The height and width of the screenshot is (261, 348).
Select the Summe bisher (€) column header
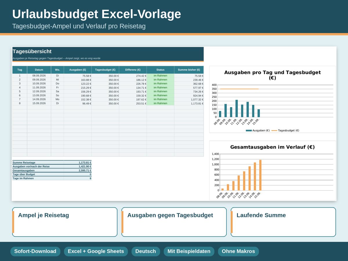click(x=189, y=70)
